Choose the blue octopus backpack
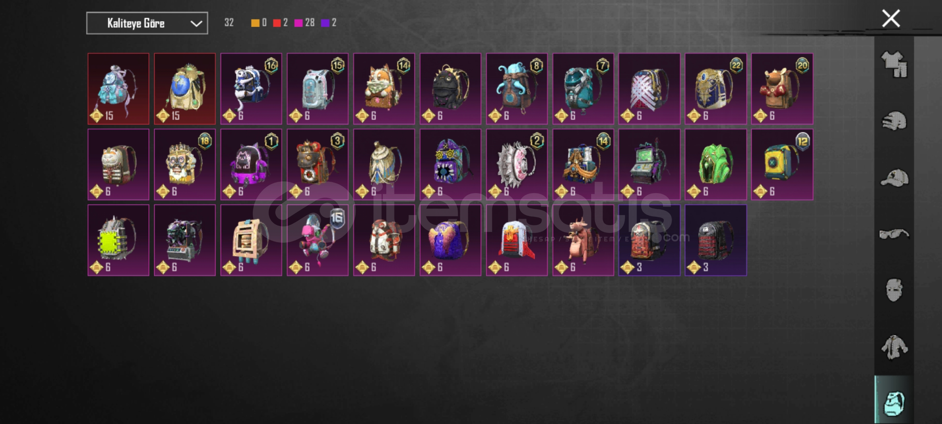The height and width of the screenshot is (424, 942). tap(517, 89)
